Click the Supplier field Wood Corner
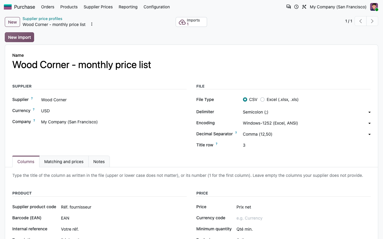383x239 pixels. [x=54, y=100]
